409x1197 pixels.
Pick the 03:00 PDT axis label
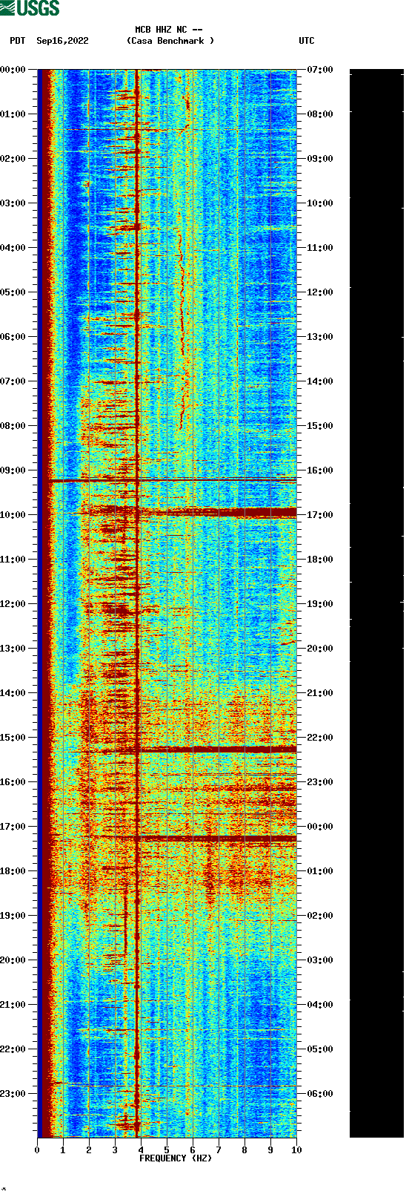13,203
